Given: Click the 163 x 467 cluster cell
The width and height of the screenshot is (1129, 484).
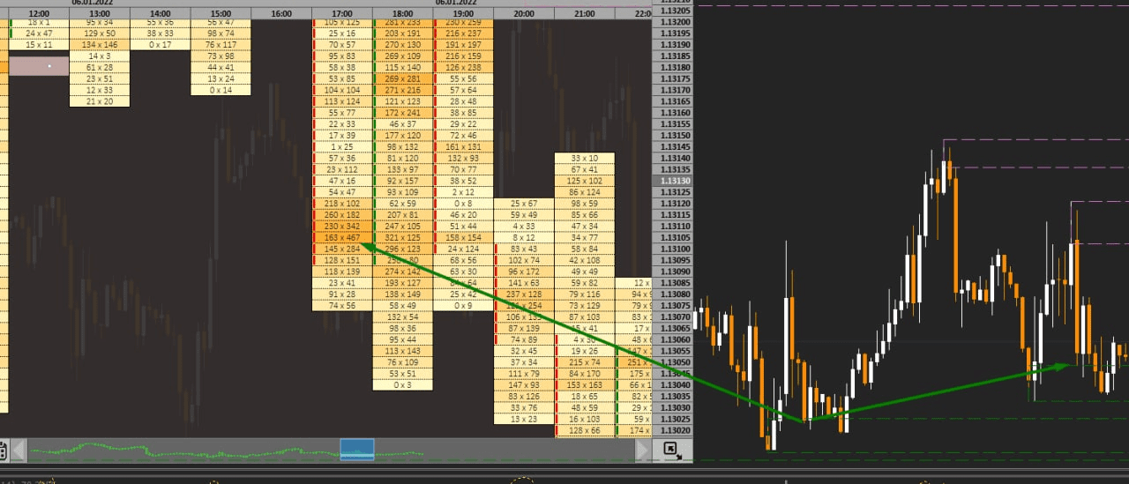Looking at the screenshot, I should 342,237.
